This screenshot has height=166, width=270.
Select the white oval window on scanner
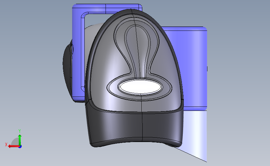pyautogui.click(x=140, y=87)
